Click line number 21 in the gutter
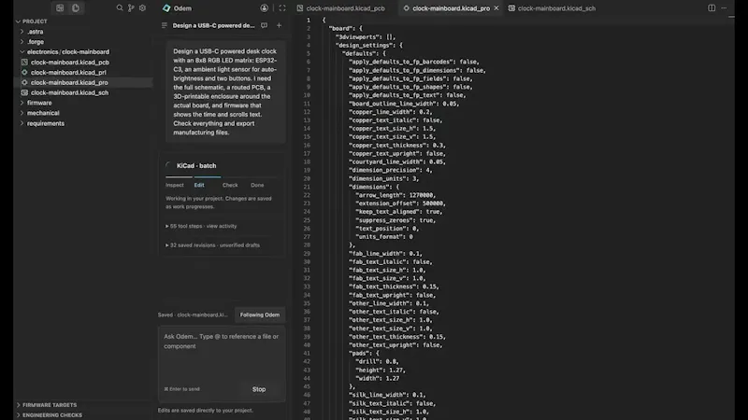 pos(307,187)
